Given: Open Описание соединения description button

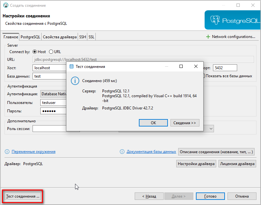Looking at the screenshot, I should 217,152.
